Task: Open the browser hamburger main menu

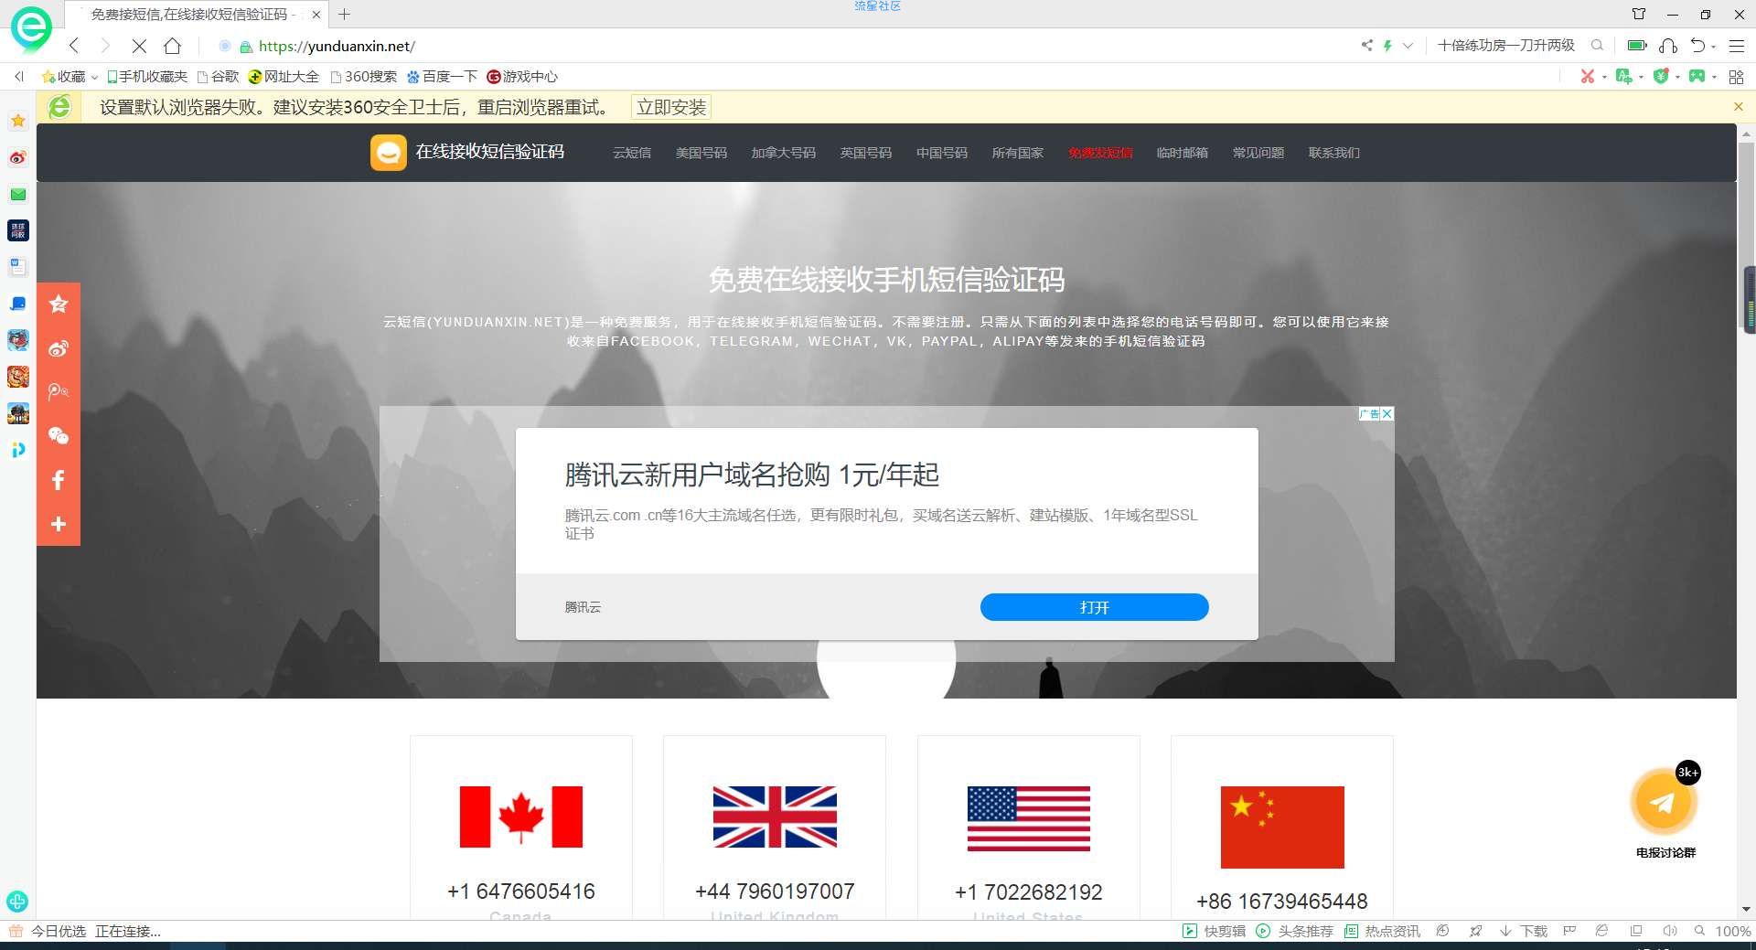Action: (x=1737, y=46)
